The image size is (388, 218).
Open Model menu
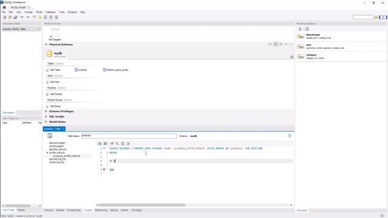39,12
